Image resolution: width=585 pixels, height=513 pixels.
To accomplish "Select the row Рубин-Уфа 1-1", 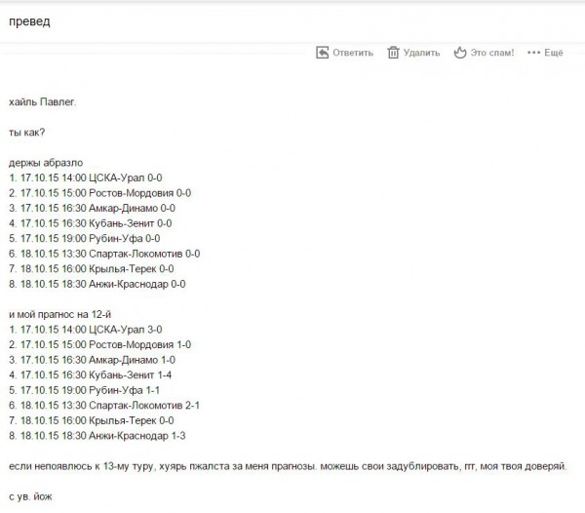I will pos(84,390).
